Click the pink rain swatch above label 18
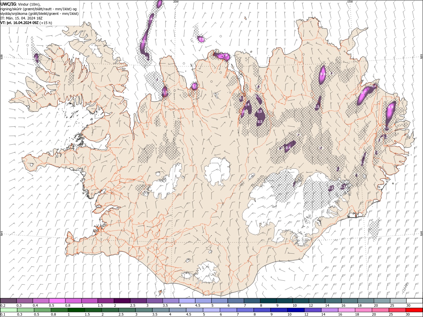This screenshot has width=423, height=317. [363, 310]
